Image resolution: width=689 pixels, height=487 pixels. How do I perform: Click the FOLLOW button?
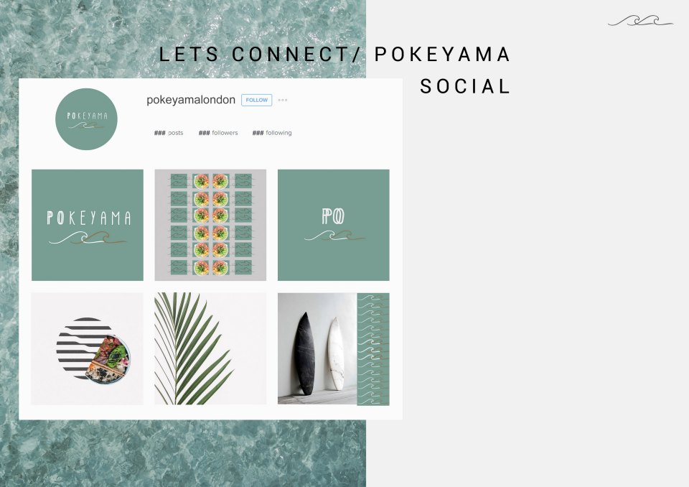257,100
